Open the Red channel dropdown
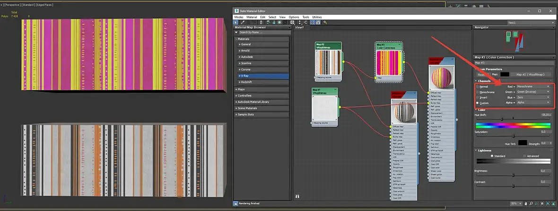Image resolution: width=558 pixels, height=211 pixels. (x=533, y=87)
